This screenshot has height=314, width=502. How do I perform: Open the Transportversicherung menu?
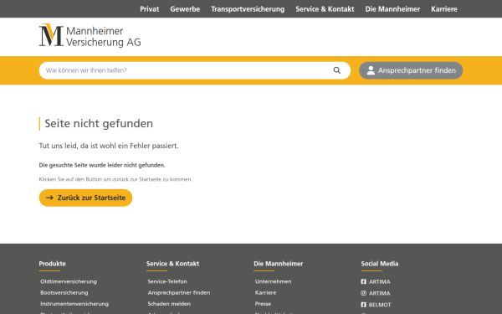point(248,9)
